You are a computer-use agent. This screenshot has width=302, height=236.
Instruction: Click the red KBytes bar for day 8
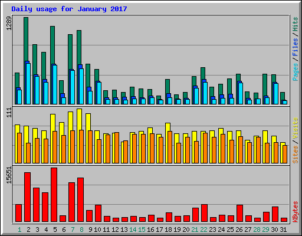(81, 199)
